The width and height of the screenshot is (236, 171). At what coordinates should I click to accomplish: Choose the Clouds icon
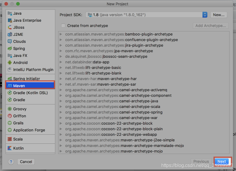pos(10,41)
